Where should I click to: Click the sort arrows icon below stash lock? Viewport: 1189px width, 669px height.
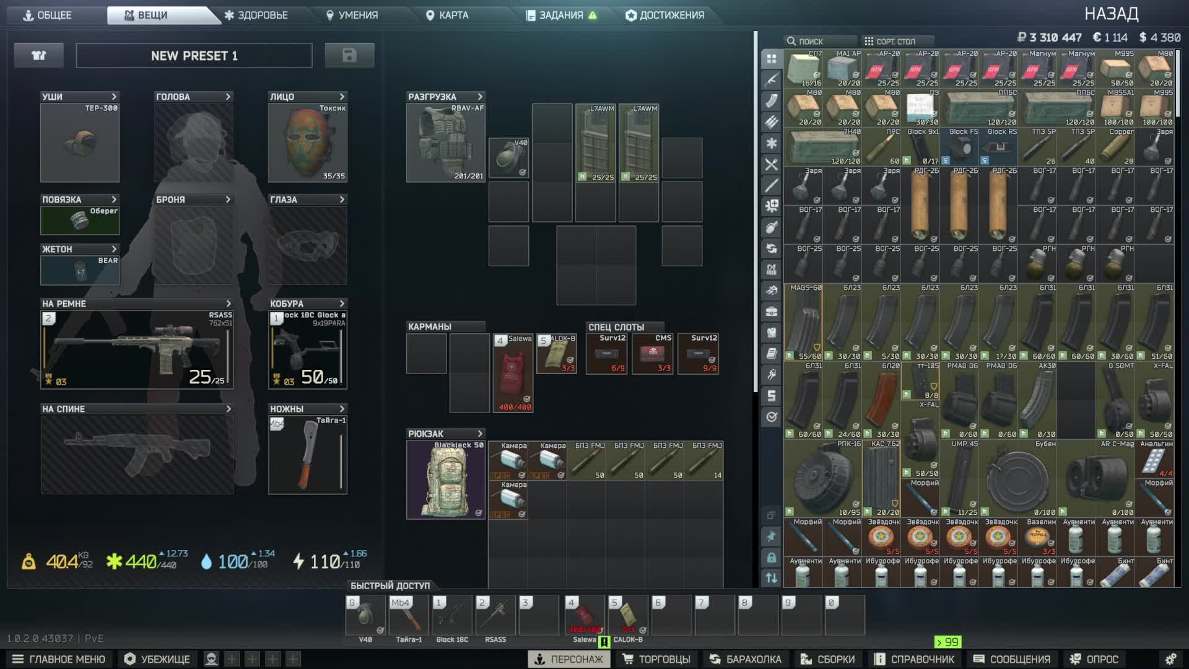[x=771, y=578]
